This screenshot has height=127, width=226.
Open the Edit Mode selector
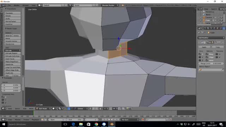pyautogui.click(x=43, y=109)
